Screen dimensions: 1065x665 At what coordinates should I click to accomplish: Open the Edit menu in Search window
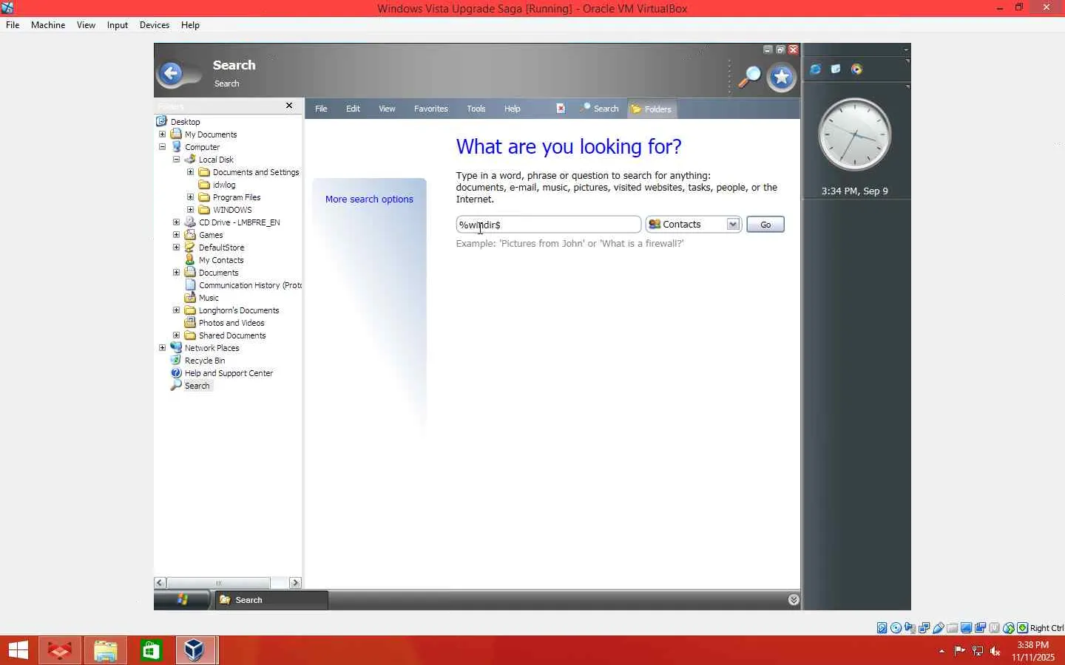pyautogui.click(x=353, y=109)
